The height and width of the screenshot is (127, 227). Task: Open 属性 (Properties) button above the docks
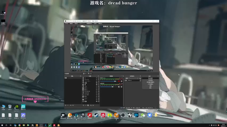tap(85, 74)
